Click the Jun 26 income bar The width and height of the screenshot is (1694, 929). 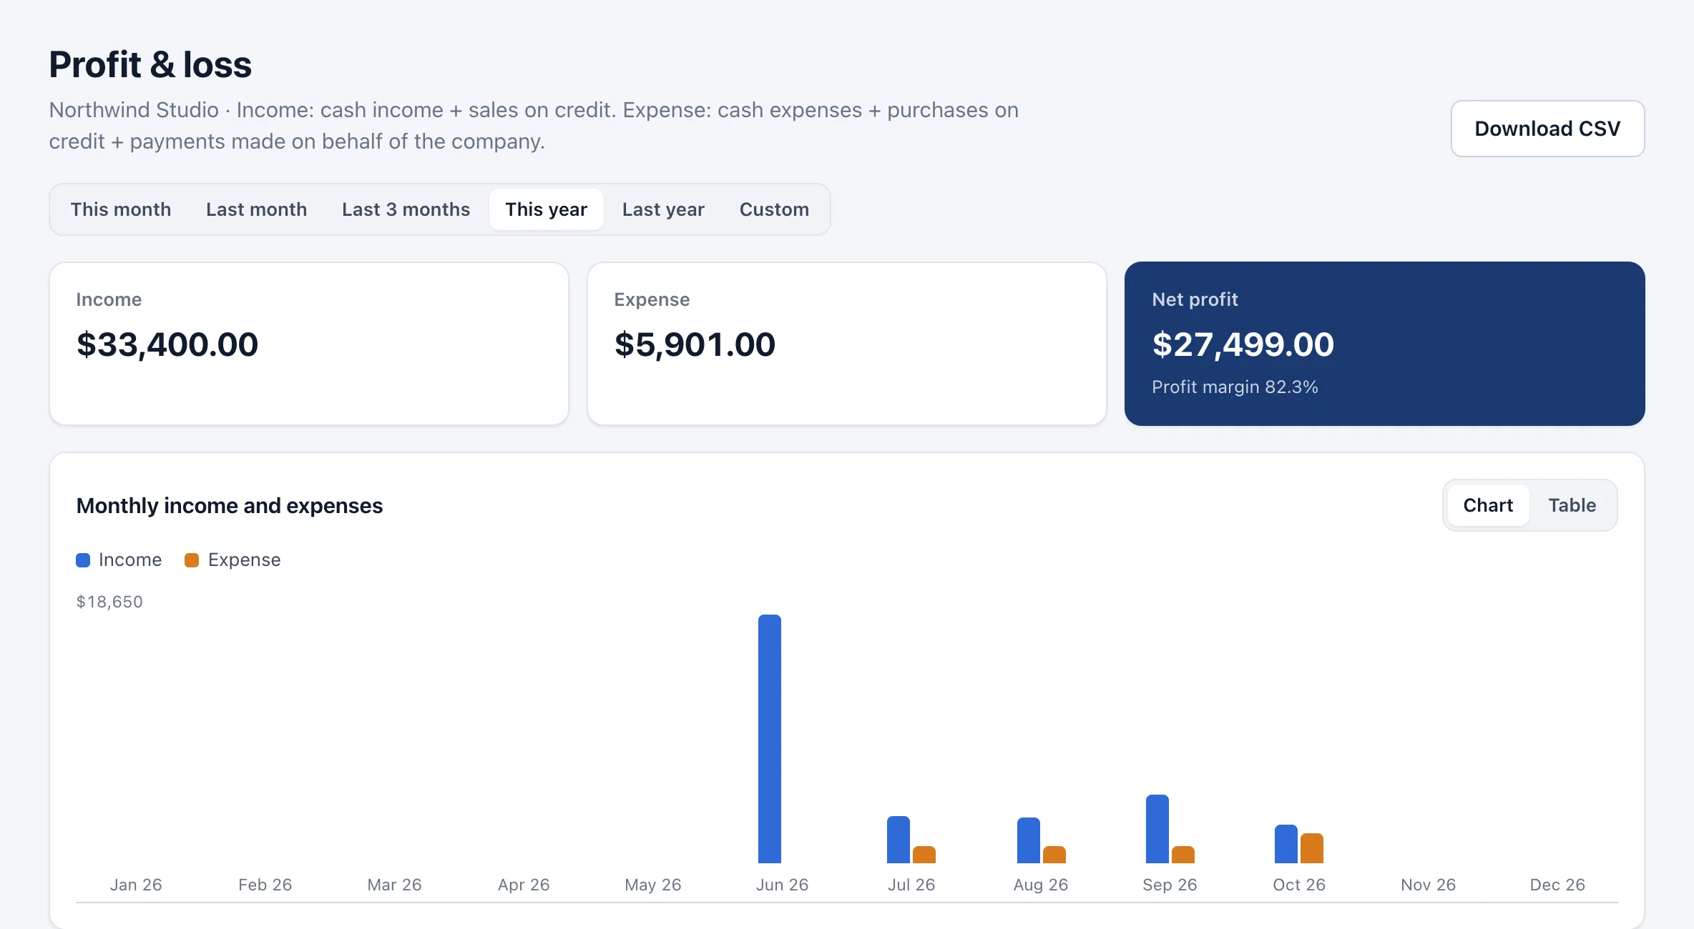(770, 739)
